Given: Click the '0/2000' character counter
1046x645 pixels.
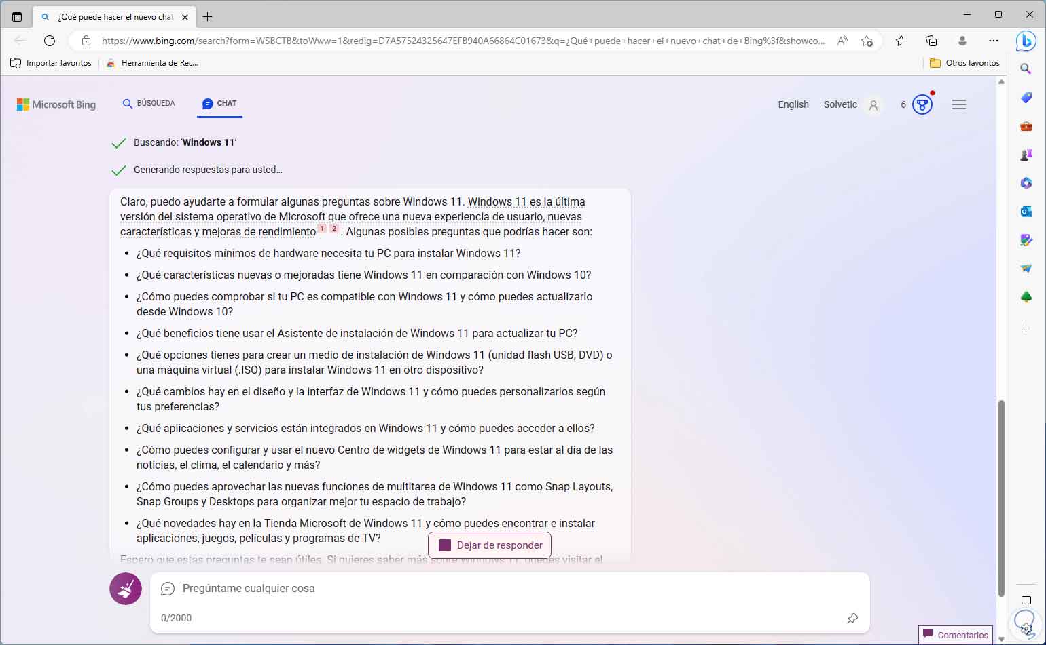Looking at the screenshot, I should 176,618.
